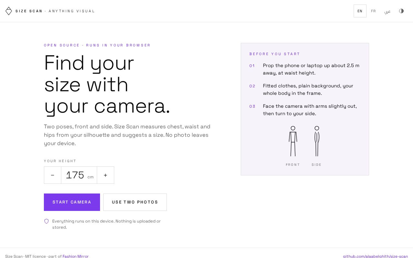Viewport: 413px width, 258px height.
Task: Open the Fashion Mirror link
Action: pyautogui.click(x=76, y=256)
